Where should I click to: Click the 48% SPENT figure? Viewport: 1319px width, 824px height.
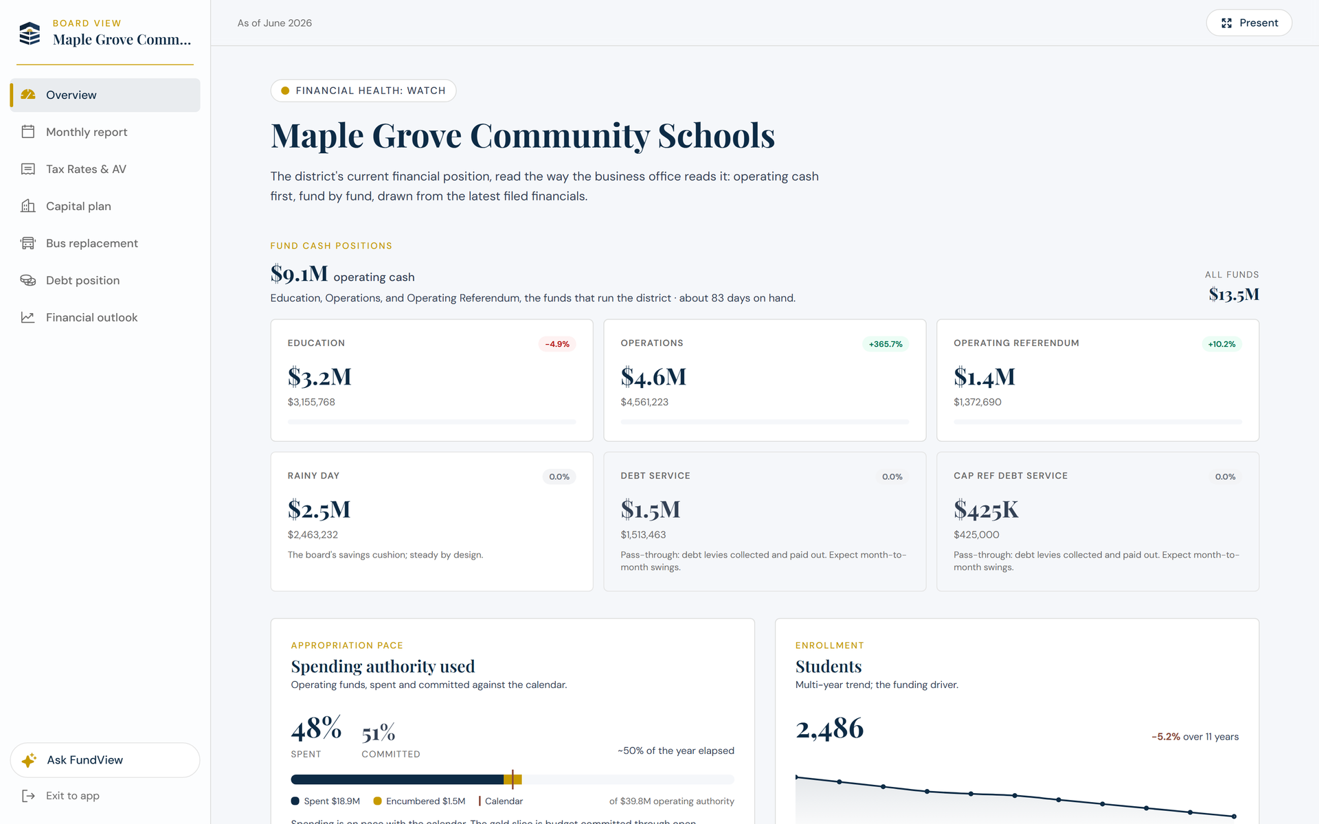316,729
